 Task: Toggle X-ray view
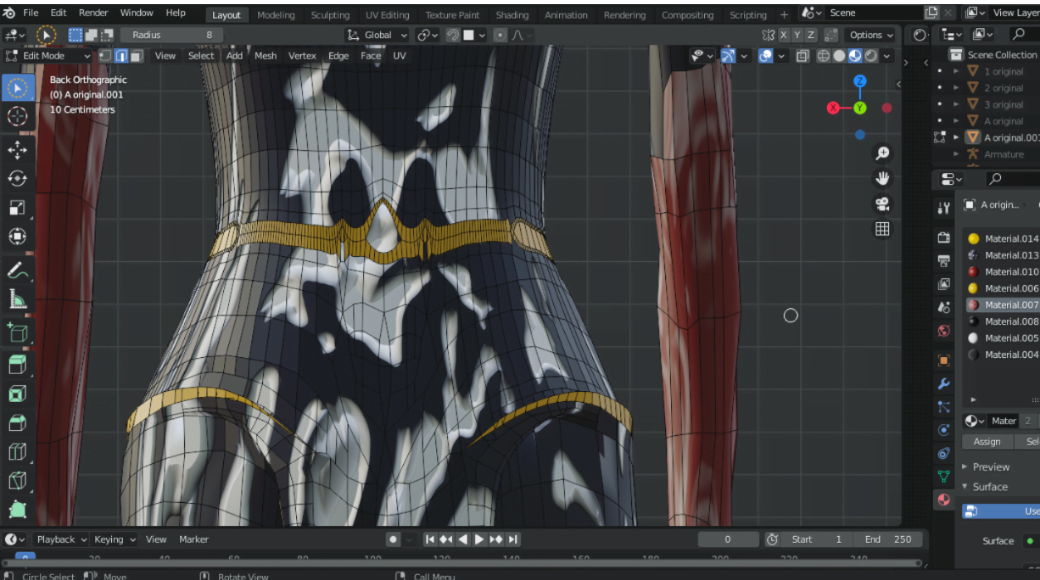point(802,56)
